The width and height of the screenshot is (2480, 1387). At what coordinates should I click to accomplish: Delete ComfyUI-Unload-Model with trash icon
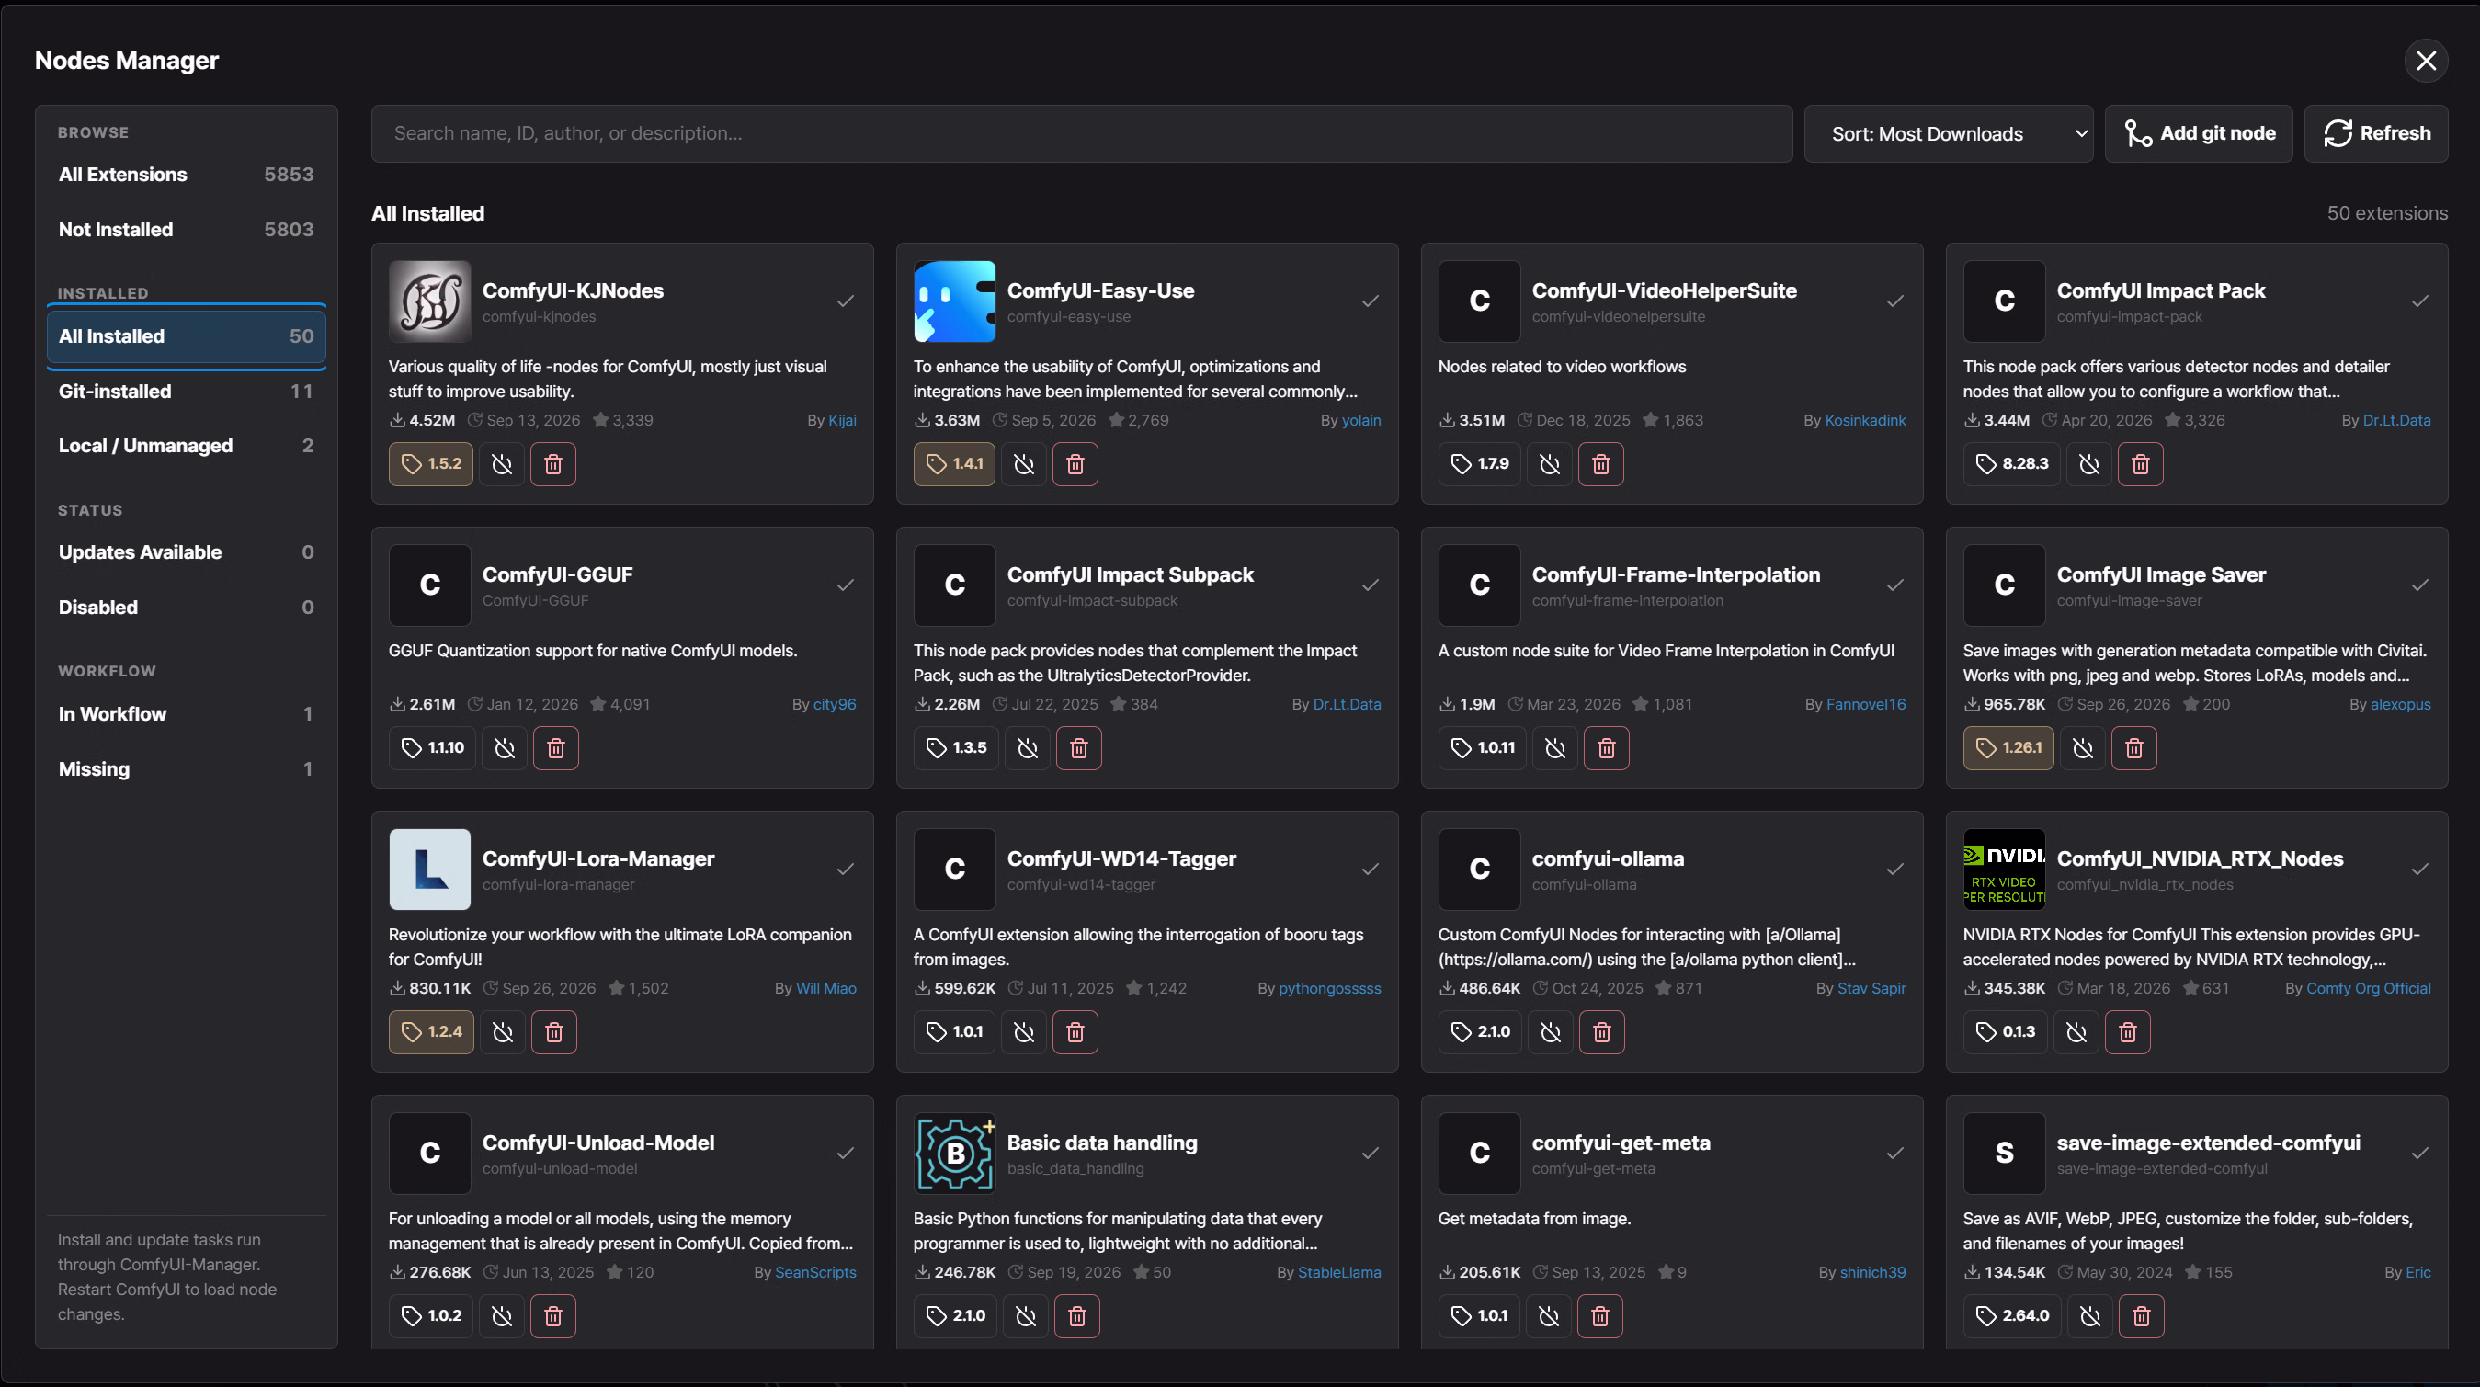(552, 1316)
